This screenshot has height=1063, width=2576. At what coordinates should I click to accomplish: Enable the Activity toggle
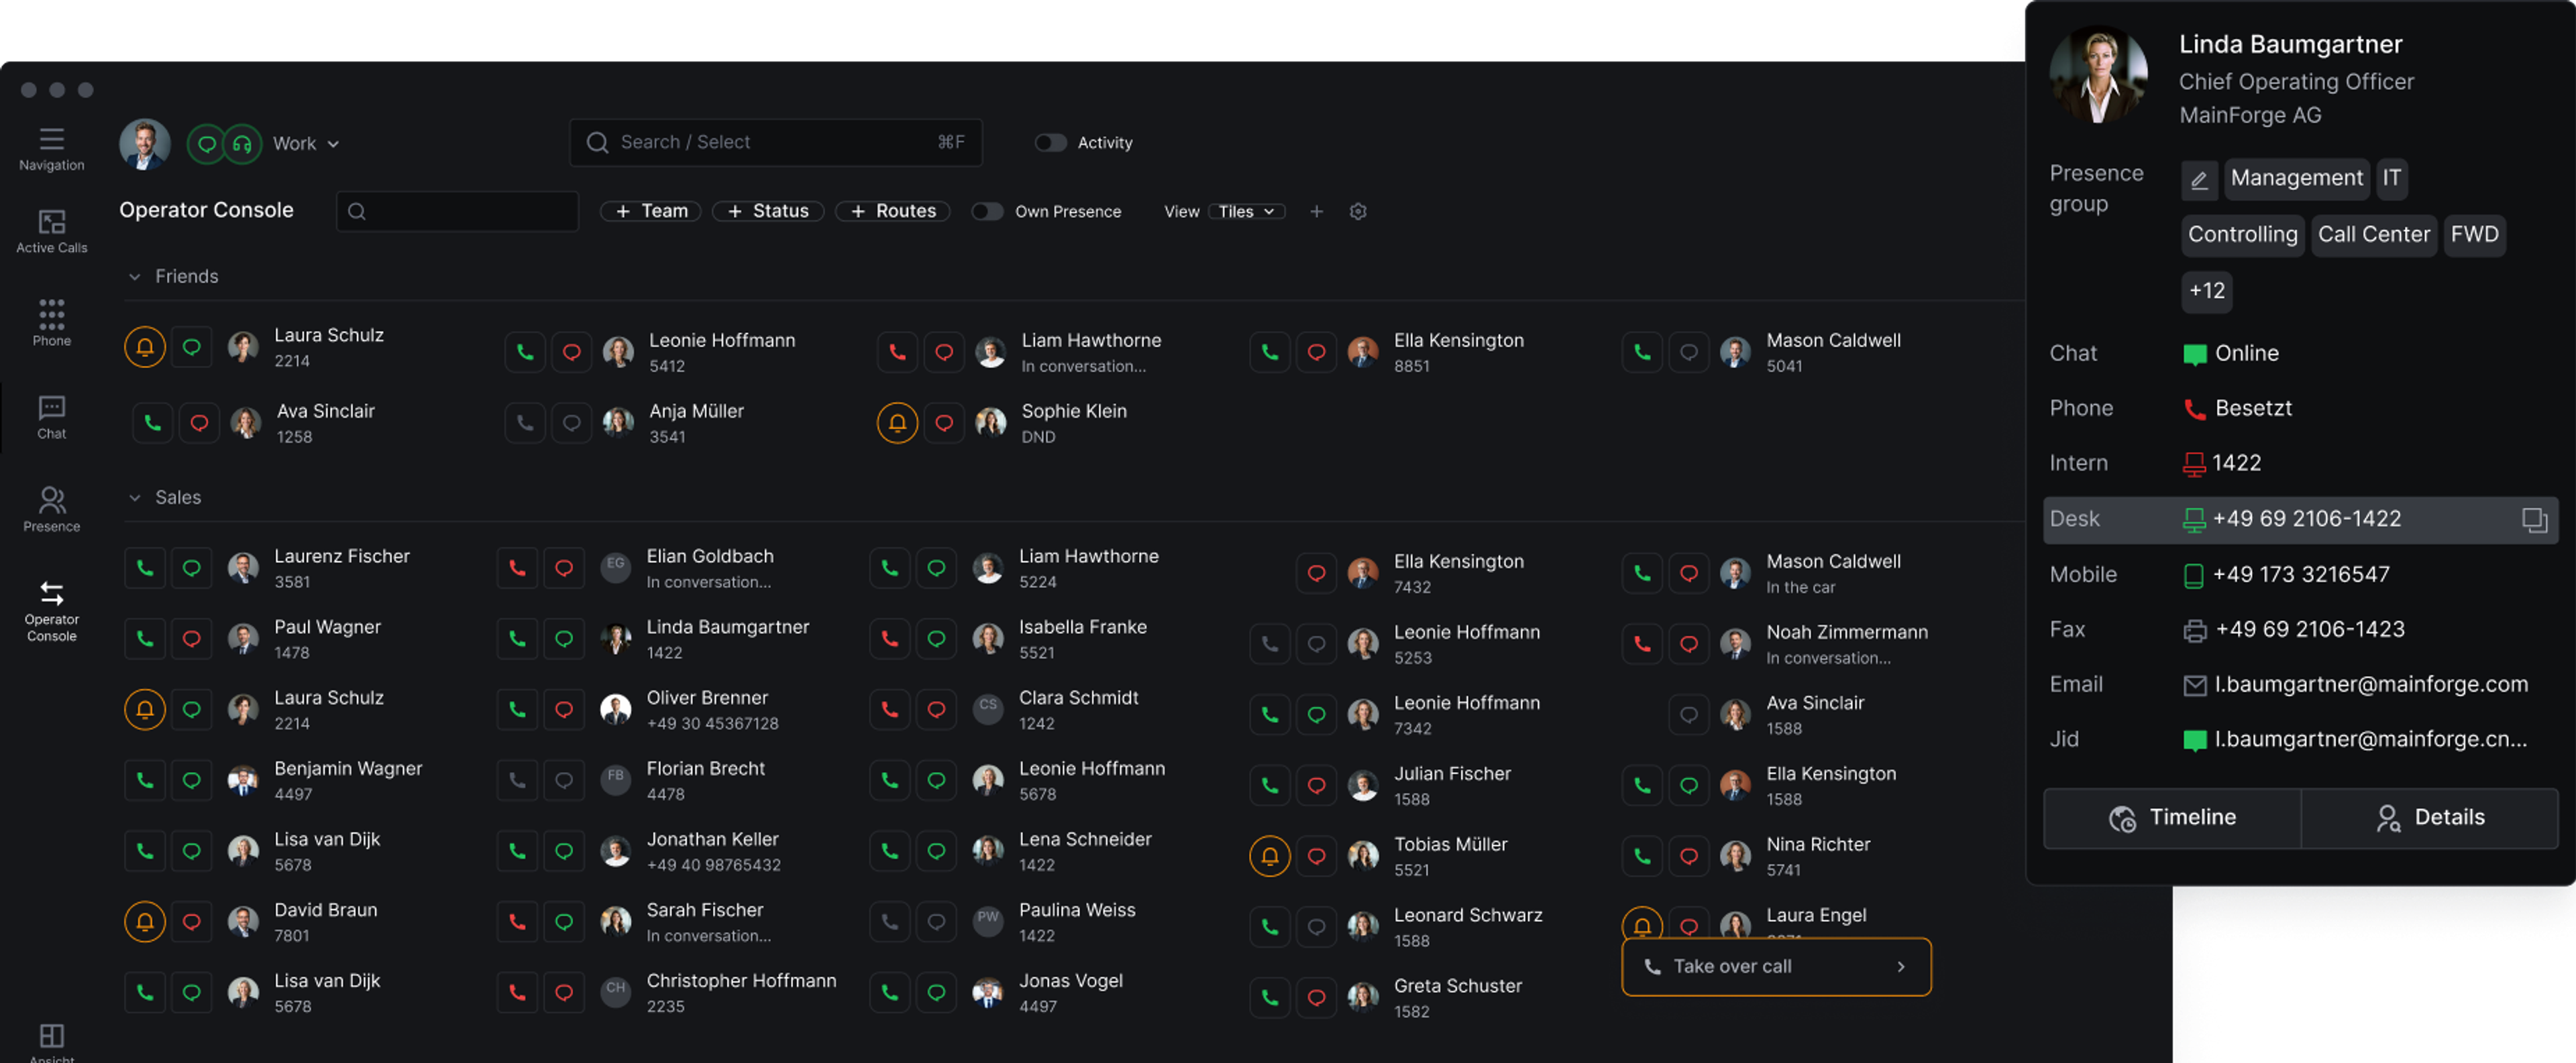point(1050,143)
